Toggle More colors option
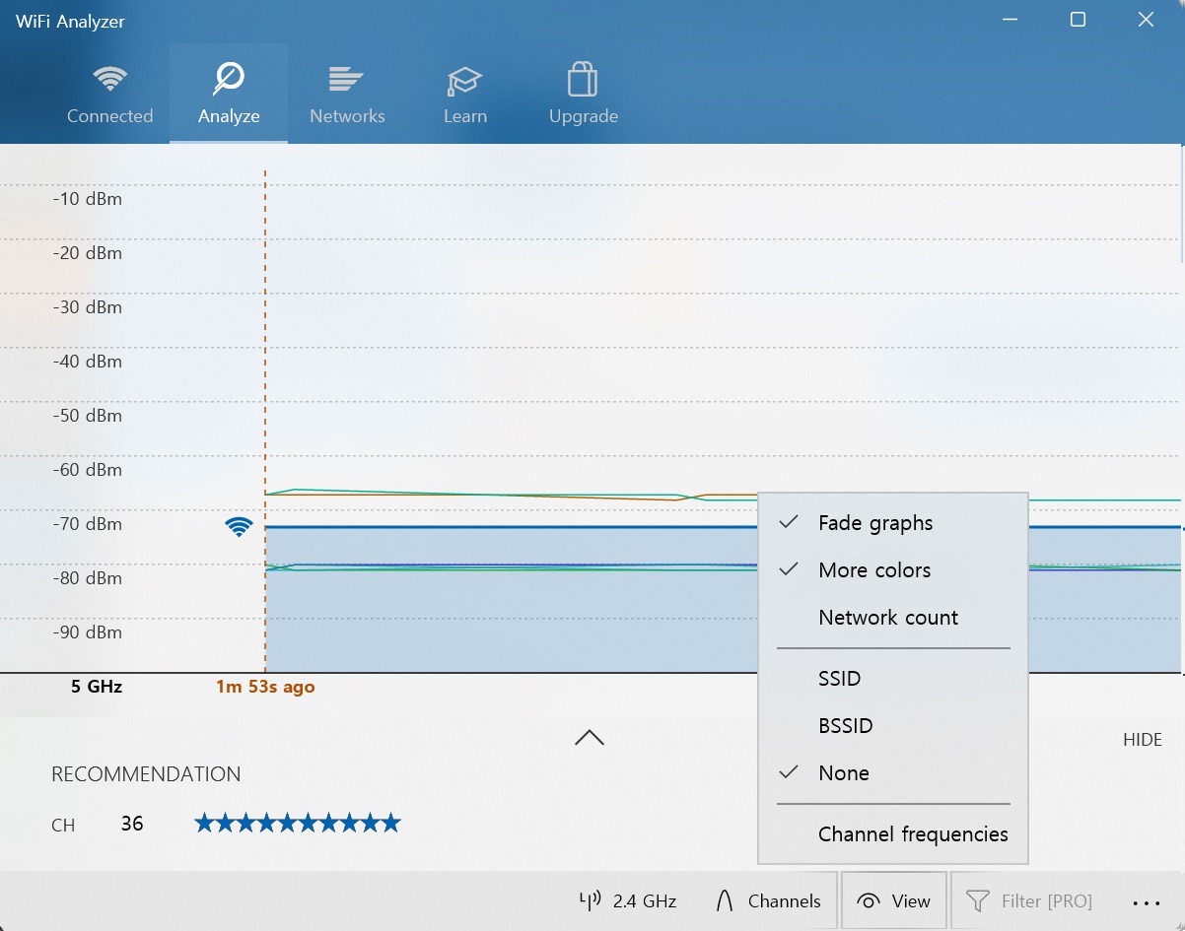 point(893,570)
